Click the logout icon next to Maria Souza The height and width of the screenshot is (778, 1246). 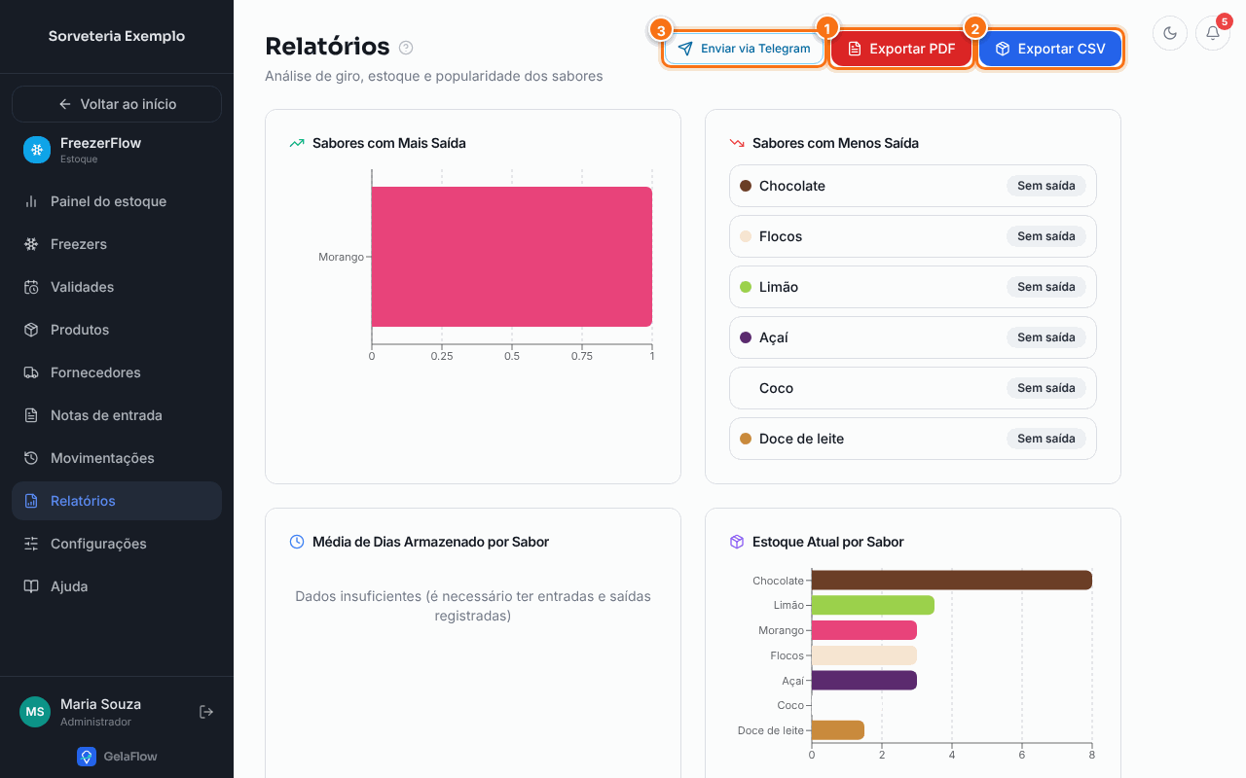coord(206,712)
